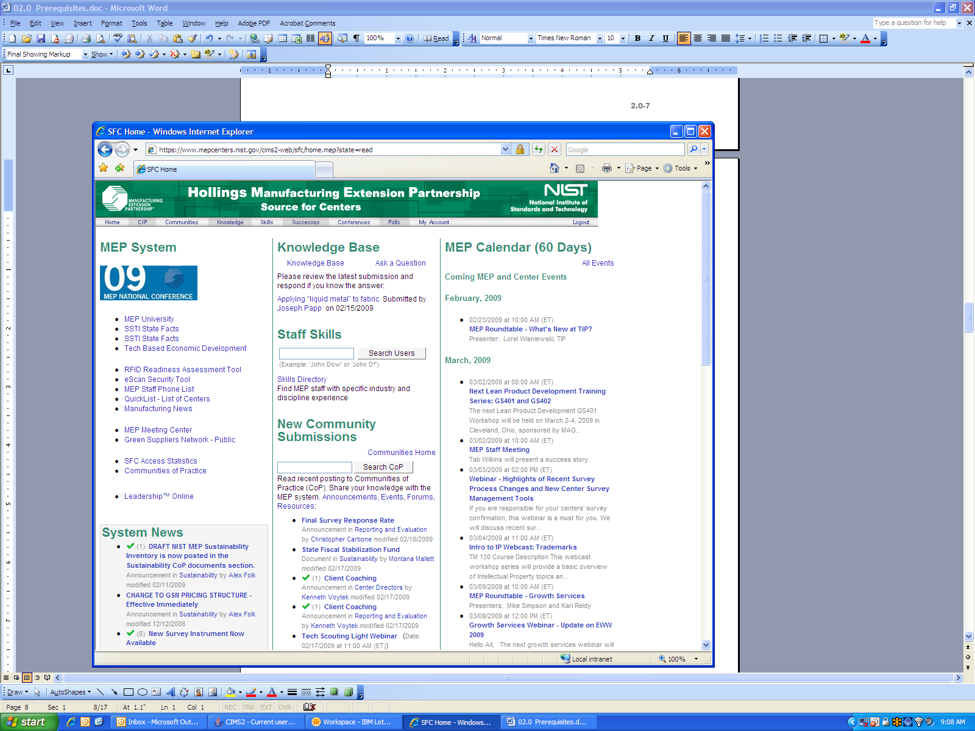Insert WordArt from the Drawing toolbar

171,692
